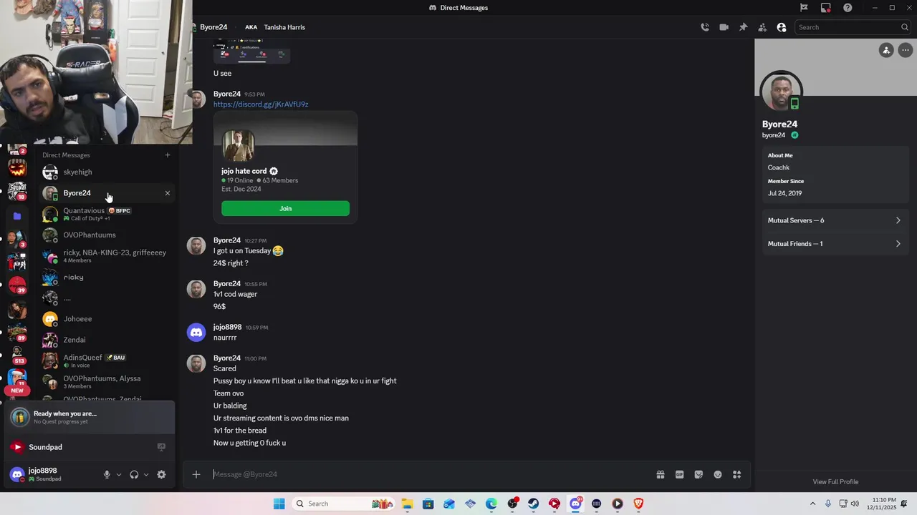The height and width of the screenshot is (515, 917).
Task: Click jojo8898 username in chat message
Action: click(227, 327)
